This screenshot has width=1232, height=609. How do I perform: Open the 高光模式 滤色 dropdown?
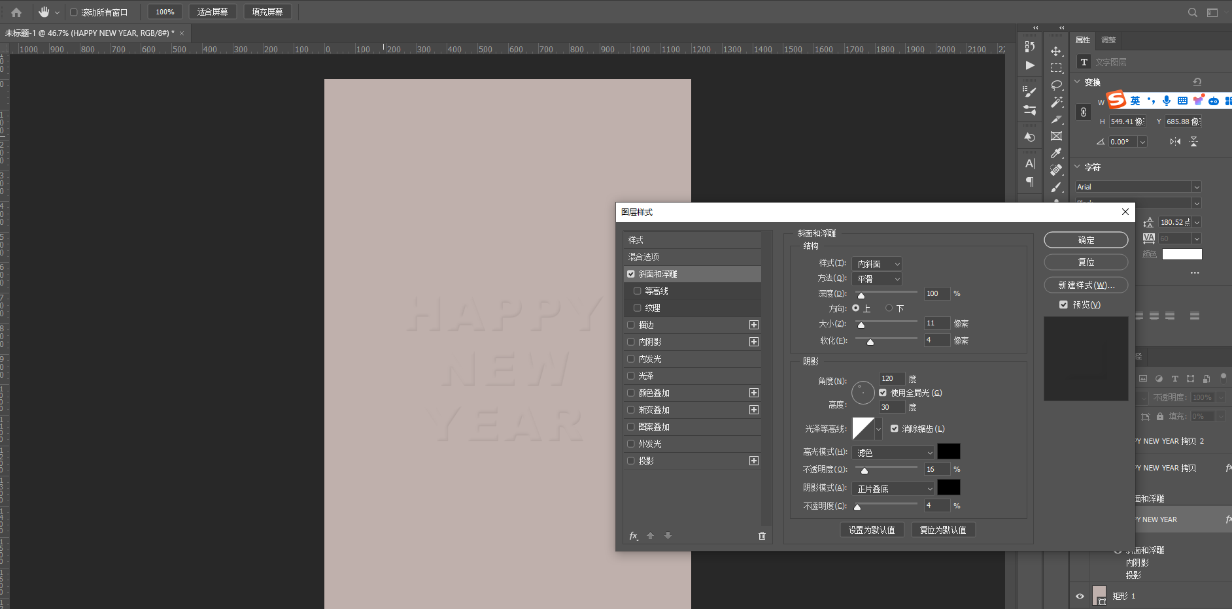pos(894,452)
